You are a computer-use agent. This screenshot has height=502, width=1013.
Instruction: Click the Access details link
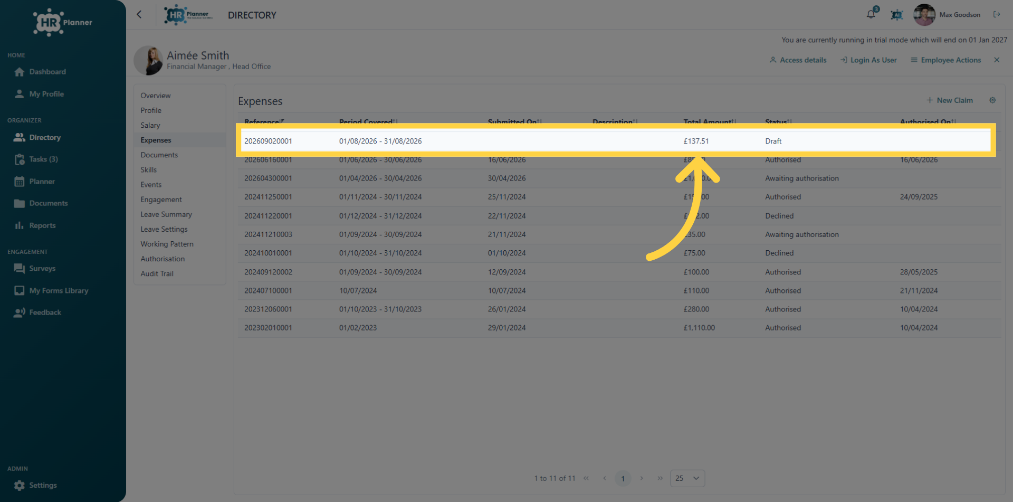pyautogui.click(x=798, y=60)
